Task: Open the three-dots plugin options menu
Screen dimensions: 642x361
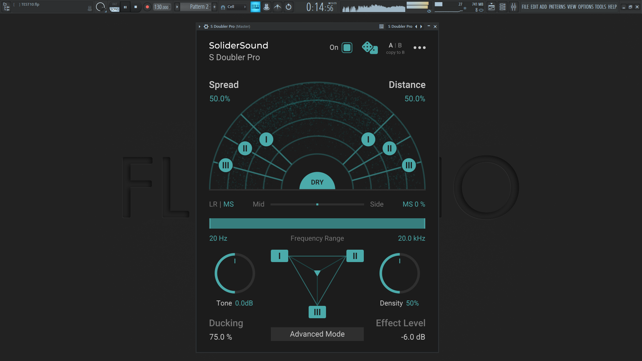Action: 419,48
